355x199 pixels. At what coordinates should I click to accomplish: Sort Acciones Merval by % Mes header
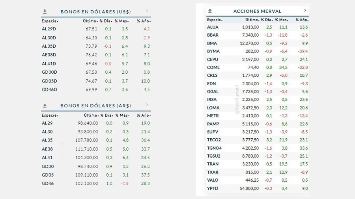(x=282, y=19)
